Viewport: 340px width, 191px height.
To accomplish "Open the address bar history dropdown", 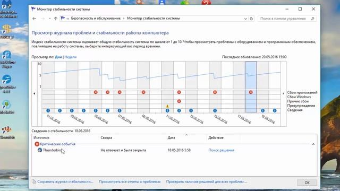I will click(245, 19).
